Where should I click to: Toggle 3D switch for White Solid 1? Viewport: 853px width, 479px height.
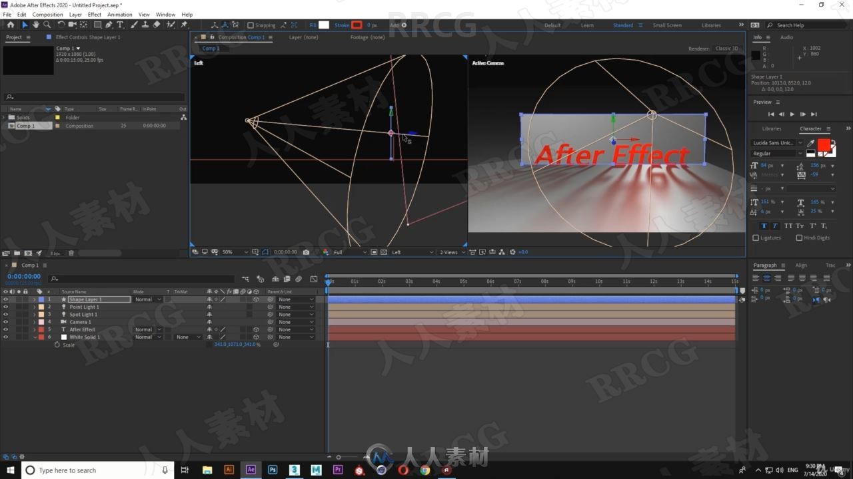[x=256, y=337]
